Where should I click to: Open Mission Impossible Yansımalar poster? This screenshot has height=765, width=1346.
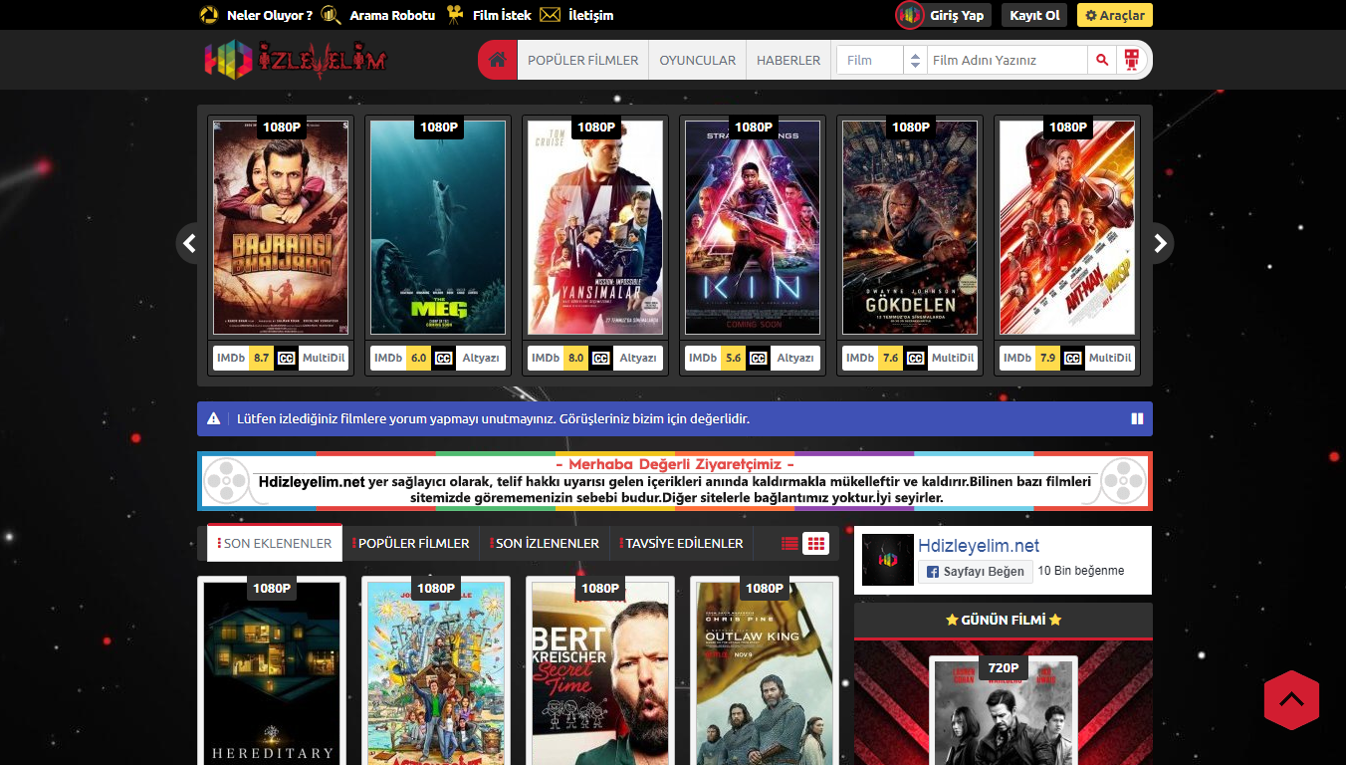[x=595, y=228]
